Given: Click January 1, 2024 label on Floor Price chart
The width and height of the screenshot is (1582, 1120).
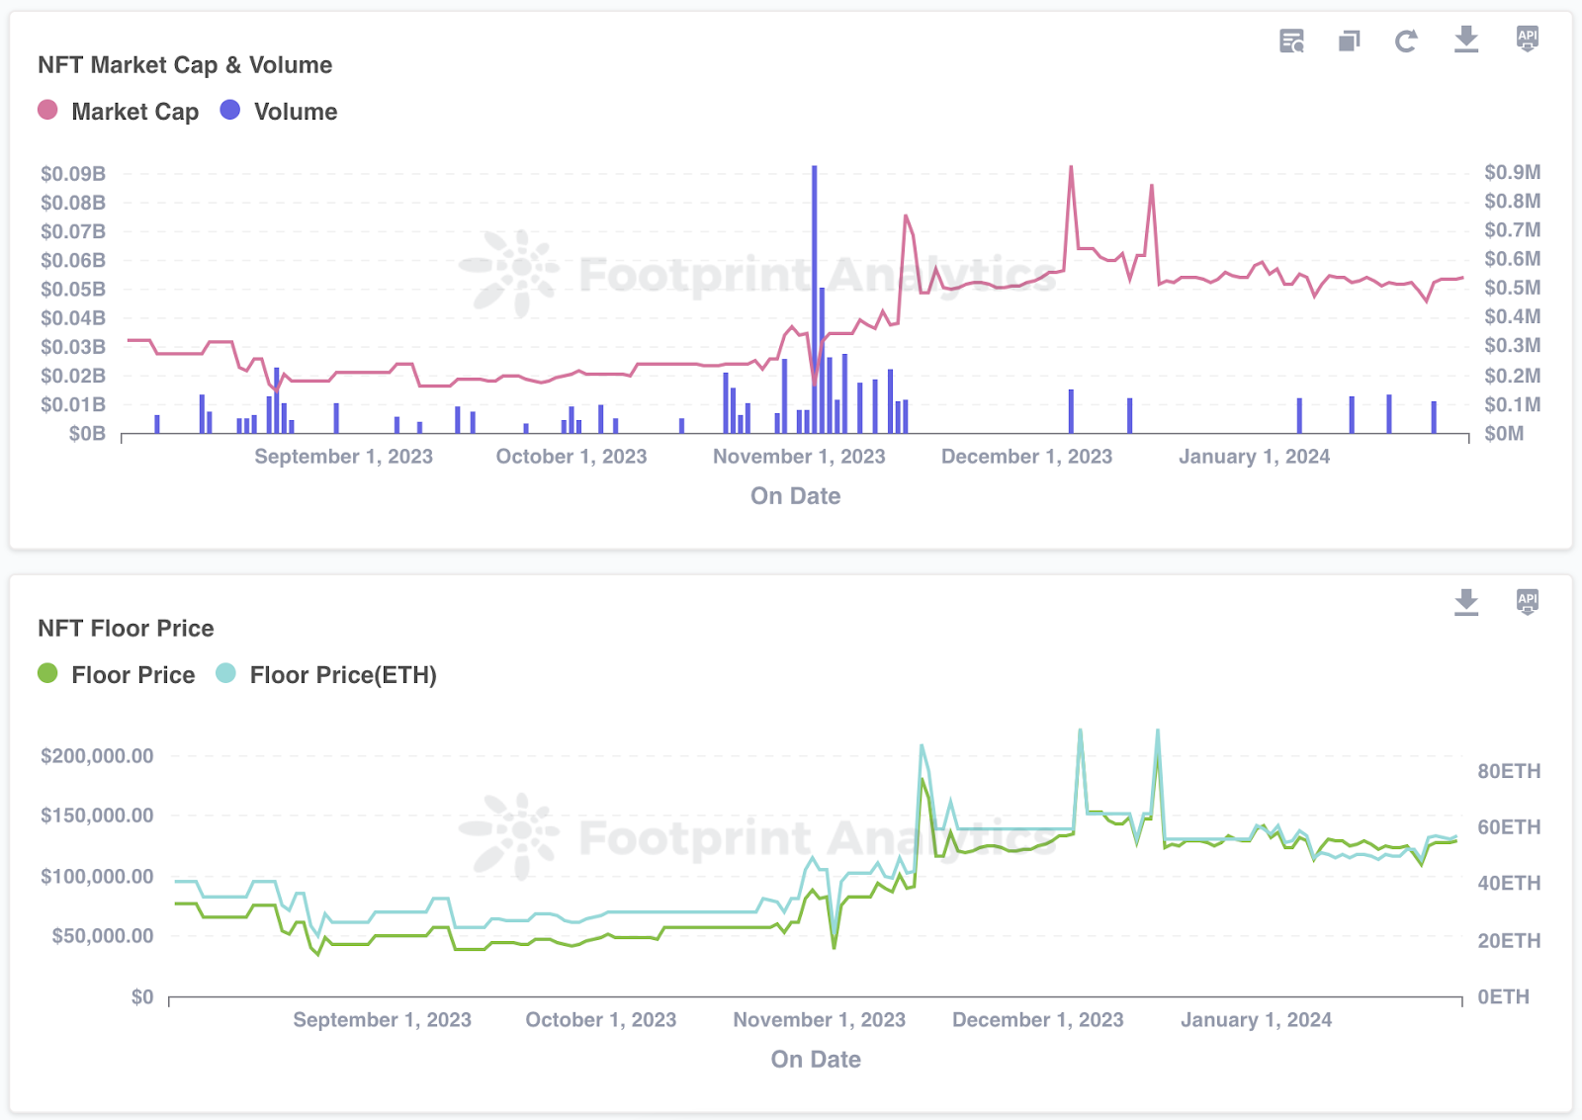Looking at the screenshot, I should point(1256,1020).
